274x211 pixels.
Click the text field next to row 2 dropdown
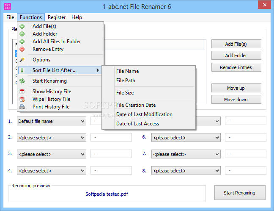coord(111,137)
